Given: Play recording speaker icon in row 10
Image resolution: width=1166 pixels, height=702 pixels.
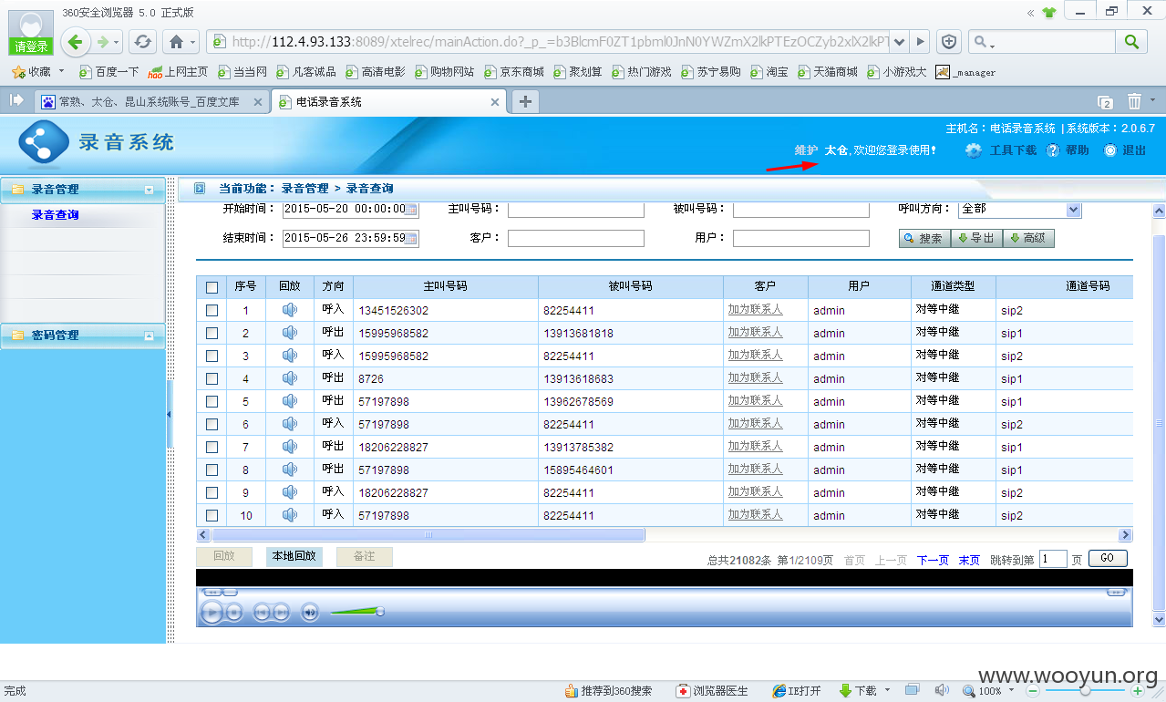Looking at the screenshot, I should tap(290, 515).
